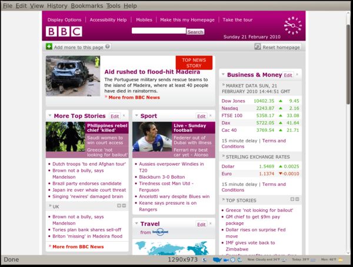Viewport: 353px width, 267px height.
Task: Open the History menu
Action: click(57, 6)
